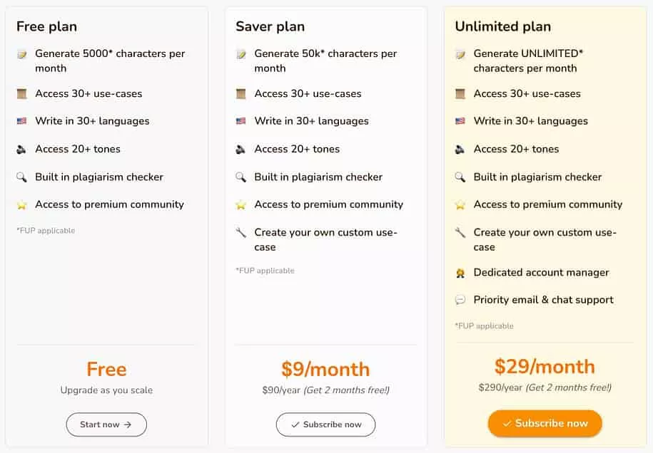653x453 pixels.
Task: Click the scroll icon in Unlimited plan
Action: pos(460,94)
